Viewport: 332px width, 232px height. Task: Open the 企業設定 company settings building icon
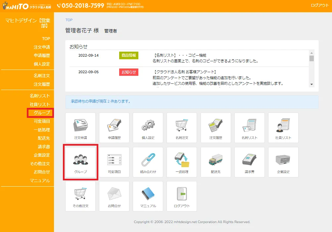(283, 162)
